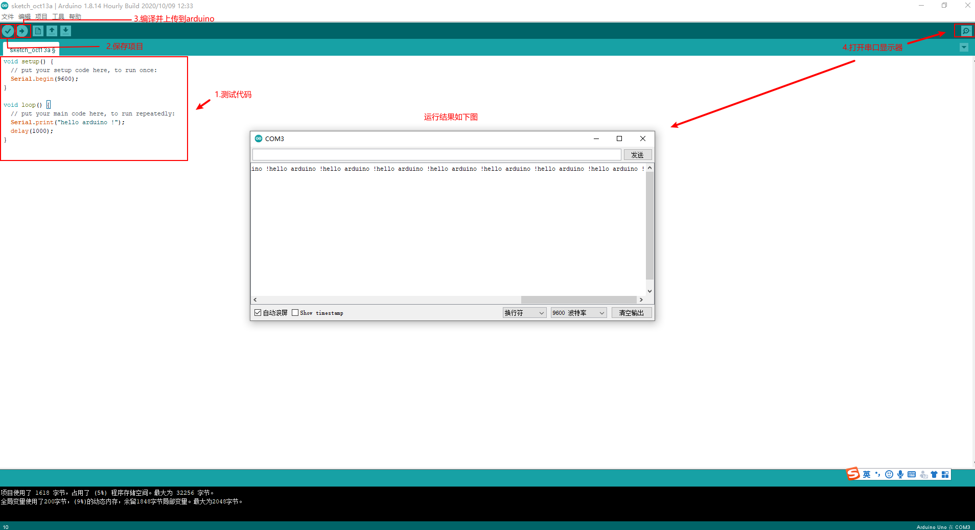This screenshot has height=530, width=975.
Task: Open the 9600 波特率 baud rate dropdown
Action: coord(578,313)
